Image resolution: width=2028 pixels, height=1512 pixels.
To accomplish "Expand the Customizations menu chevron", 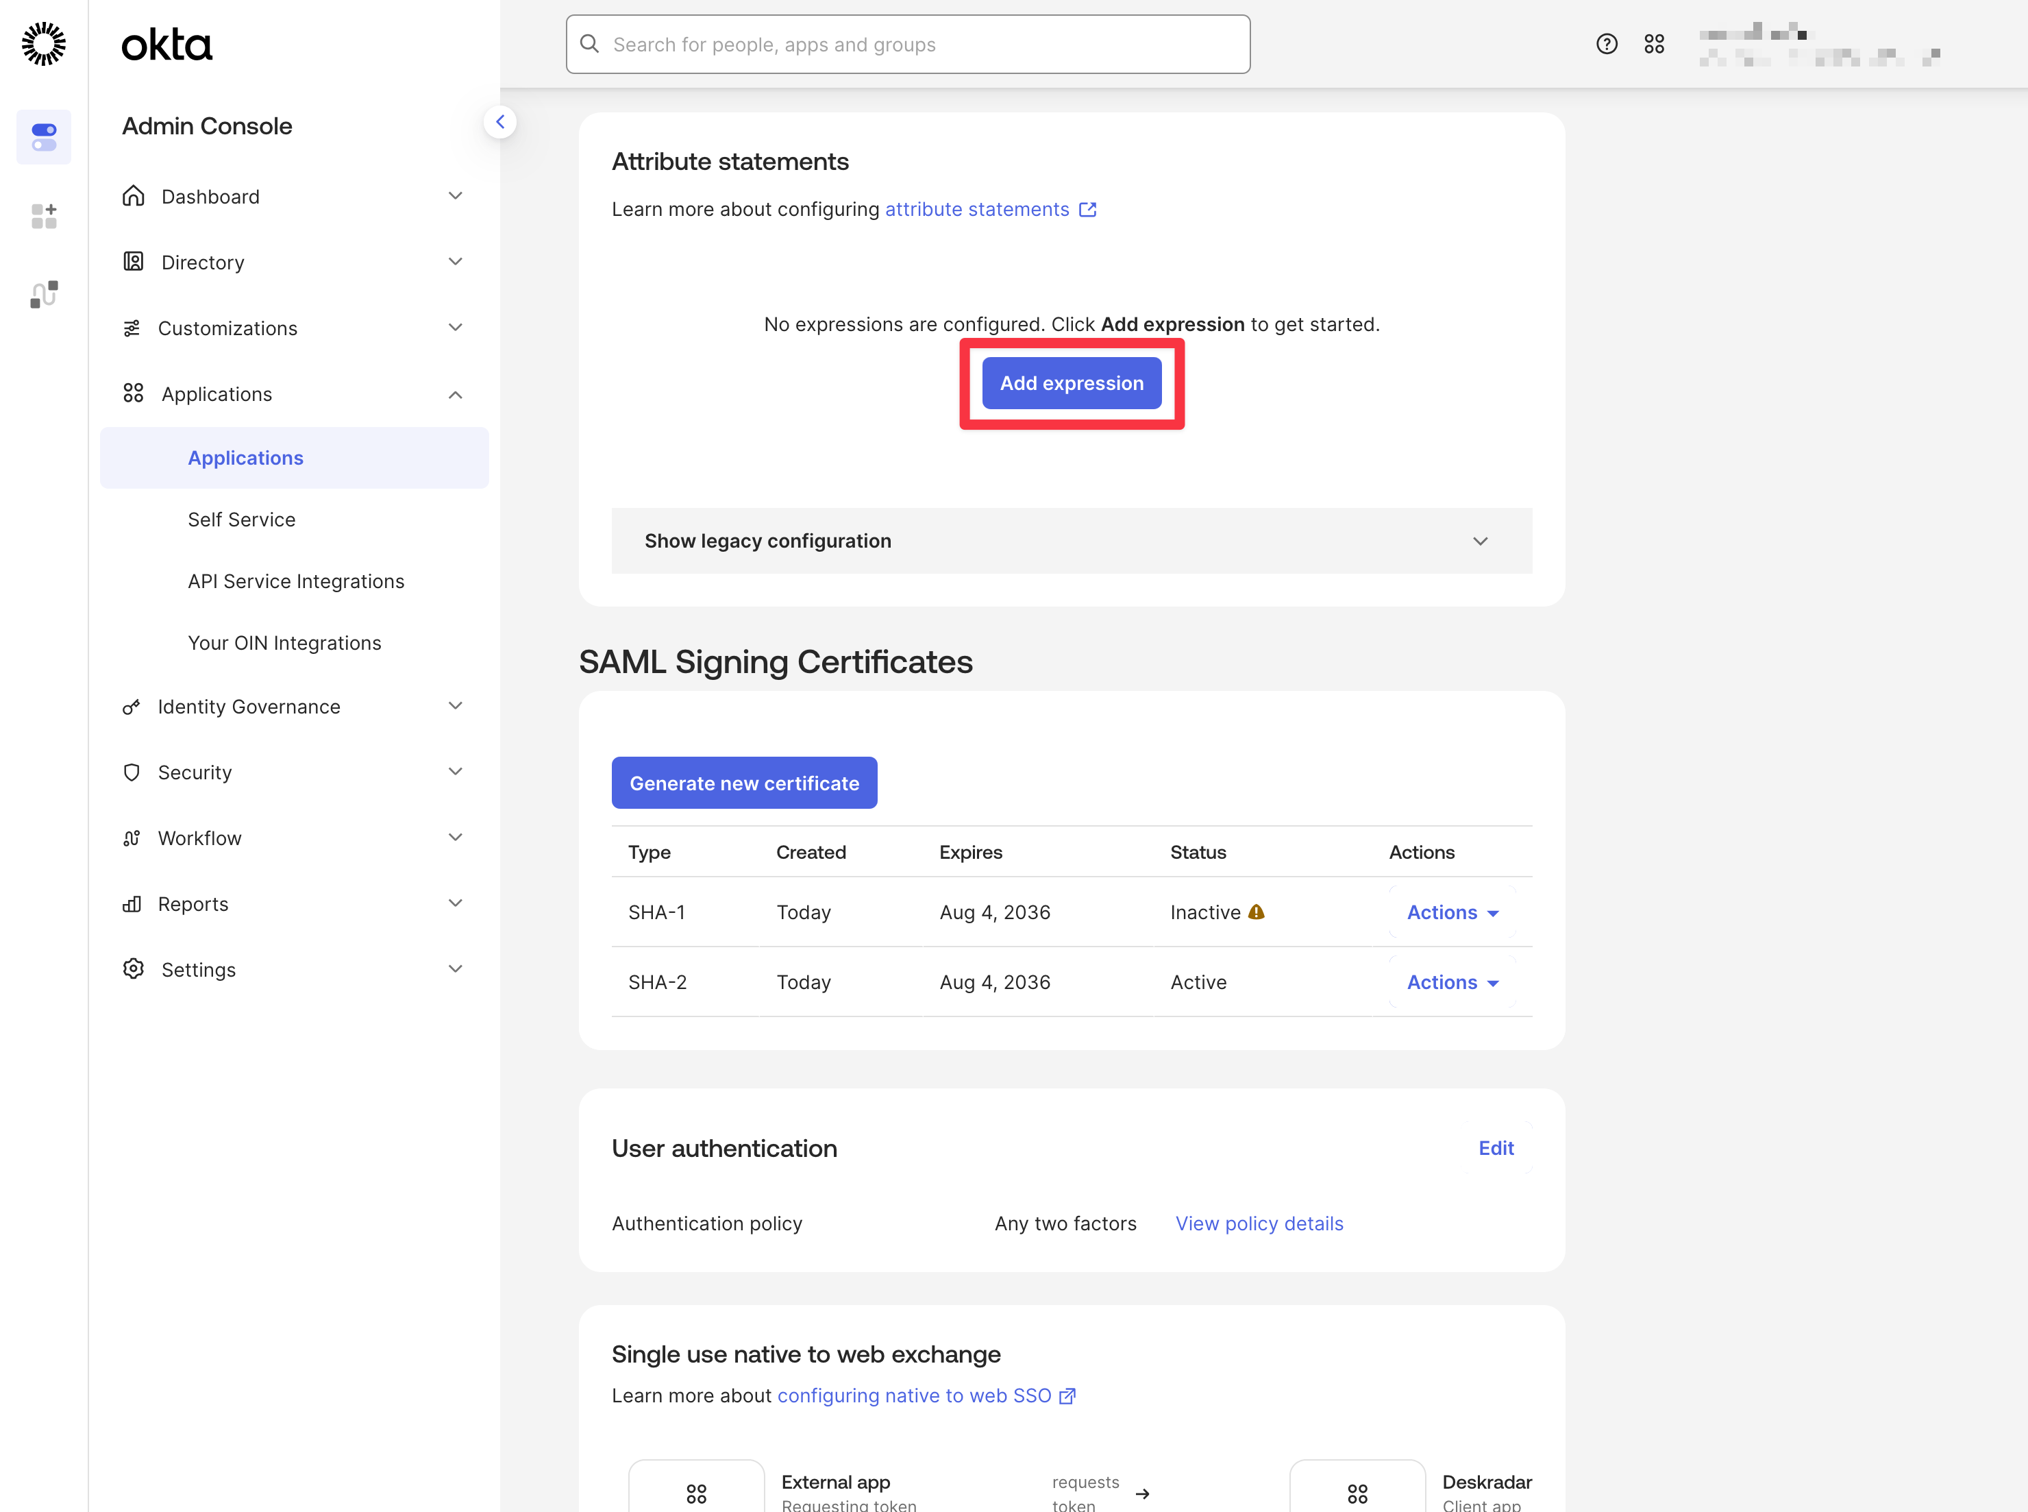I will pos(456,328).
